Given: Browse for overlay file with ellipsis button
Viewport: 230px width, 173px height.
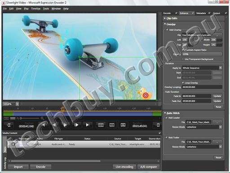Looking at the screenshot, I should [217, 35].
